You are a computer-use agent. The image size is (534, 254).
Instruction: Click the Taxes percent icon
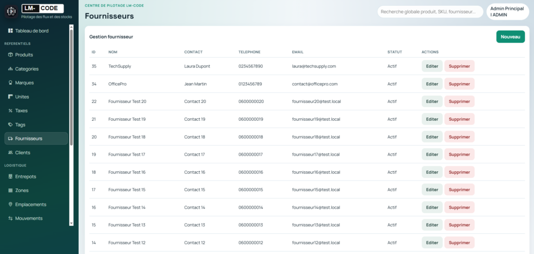pos(10,111)
